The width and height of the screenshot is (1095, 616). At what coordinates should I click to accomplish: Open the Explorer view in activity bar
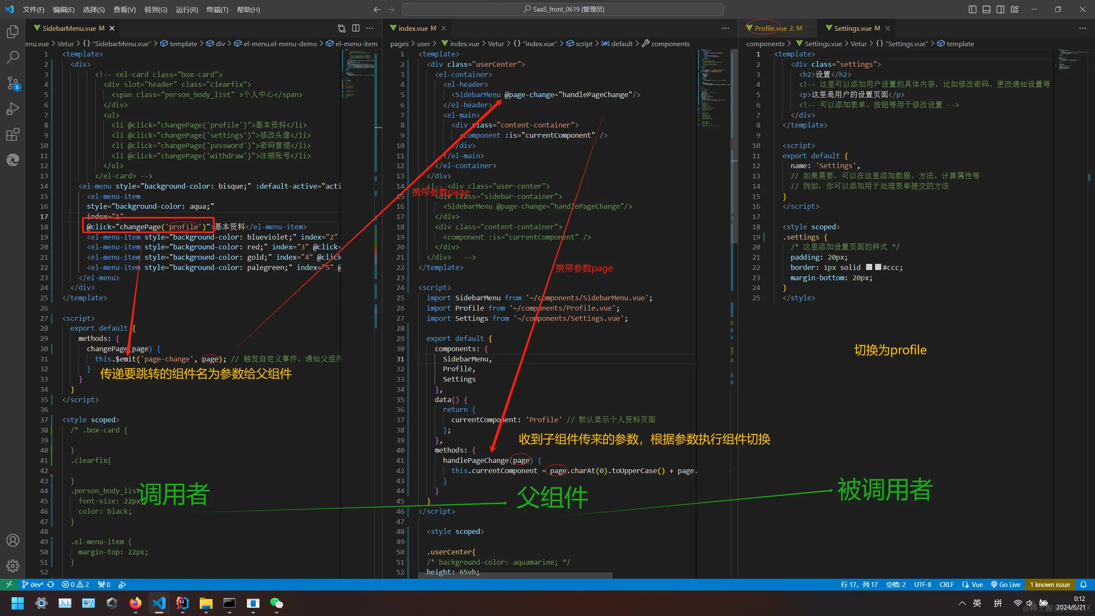click(x=13, y=32)
